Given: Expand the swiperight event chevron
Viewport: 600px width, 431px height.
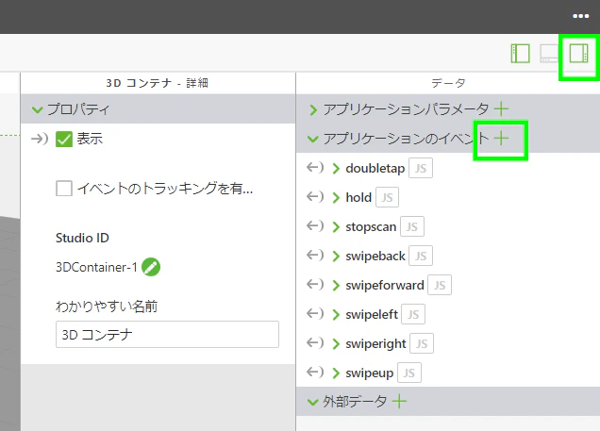Looking at the screenshot, I should click(336, 344).
